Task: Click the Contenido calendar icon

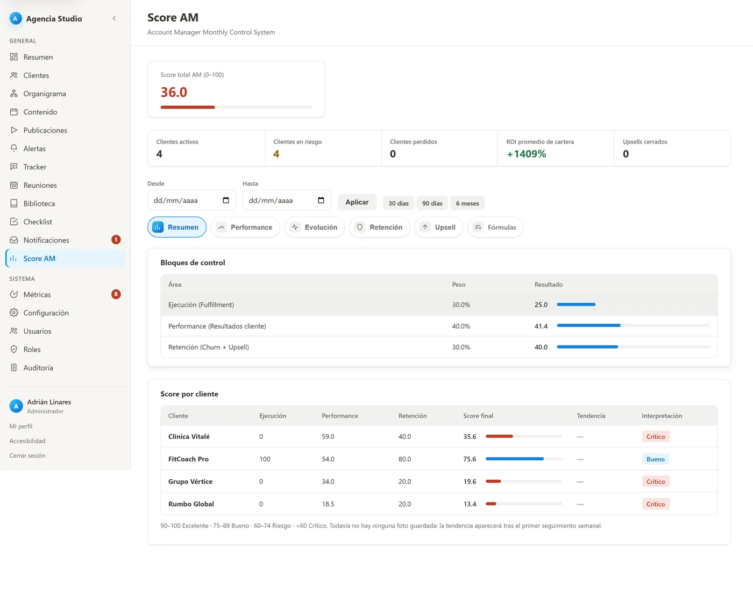Action: pos(14,112)
